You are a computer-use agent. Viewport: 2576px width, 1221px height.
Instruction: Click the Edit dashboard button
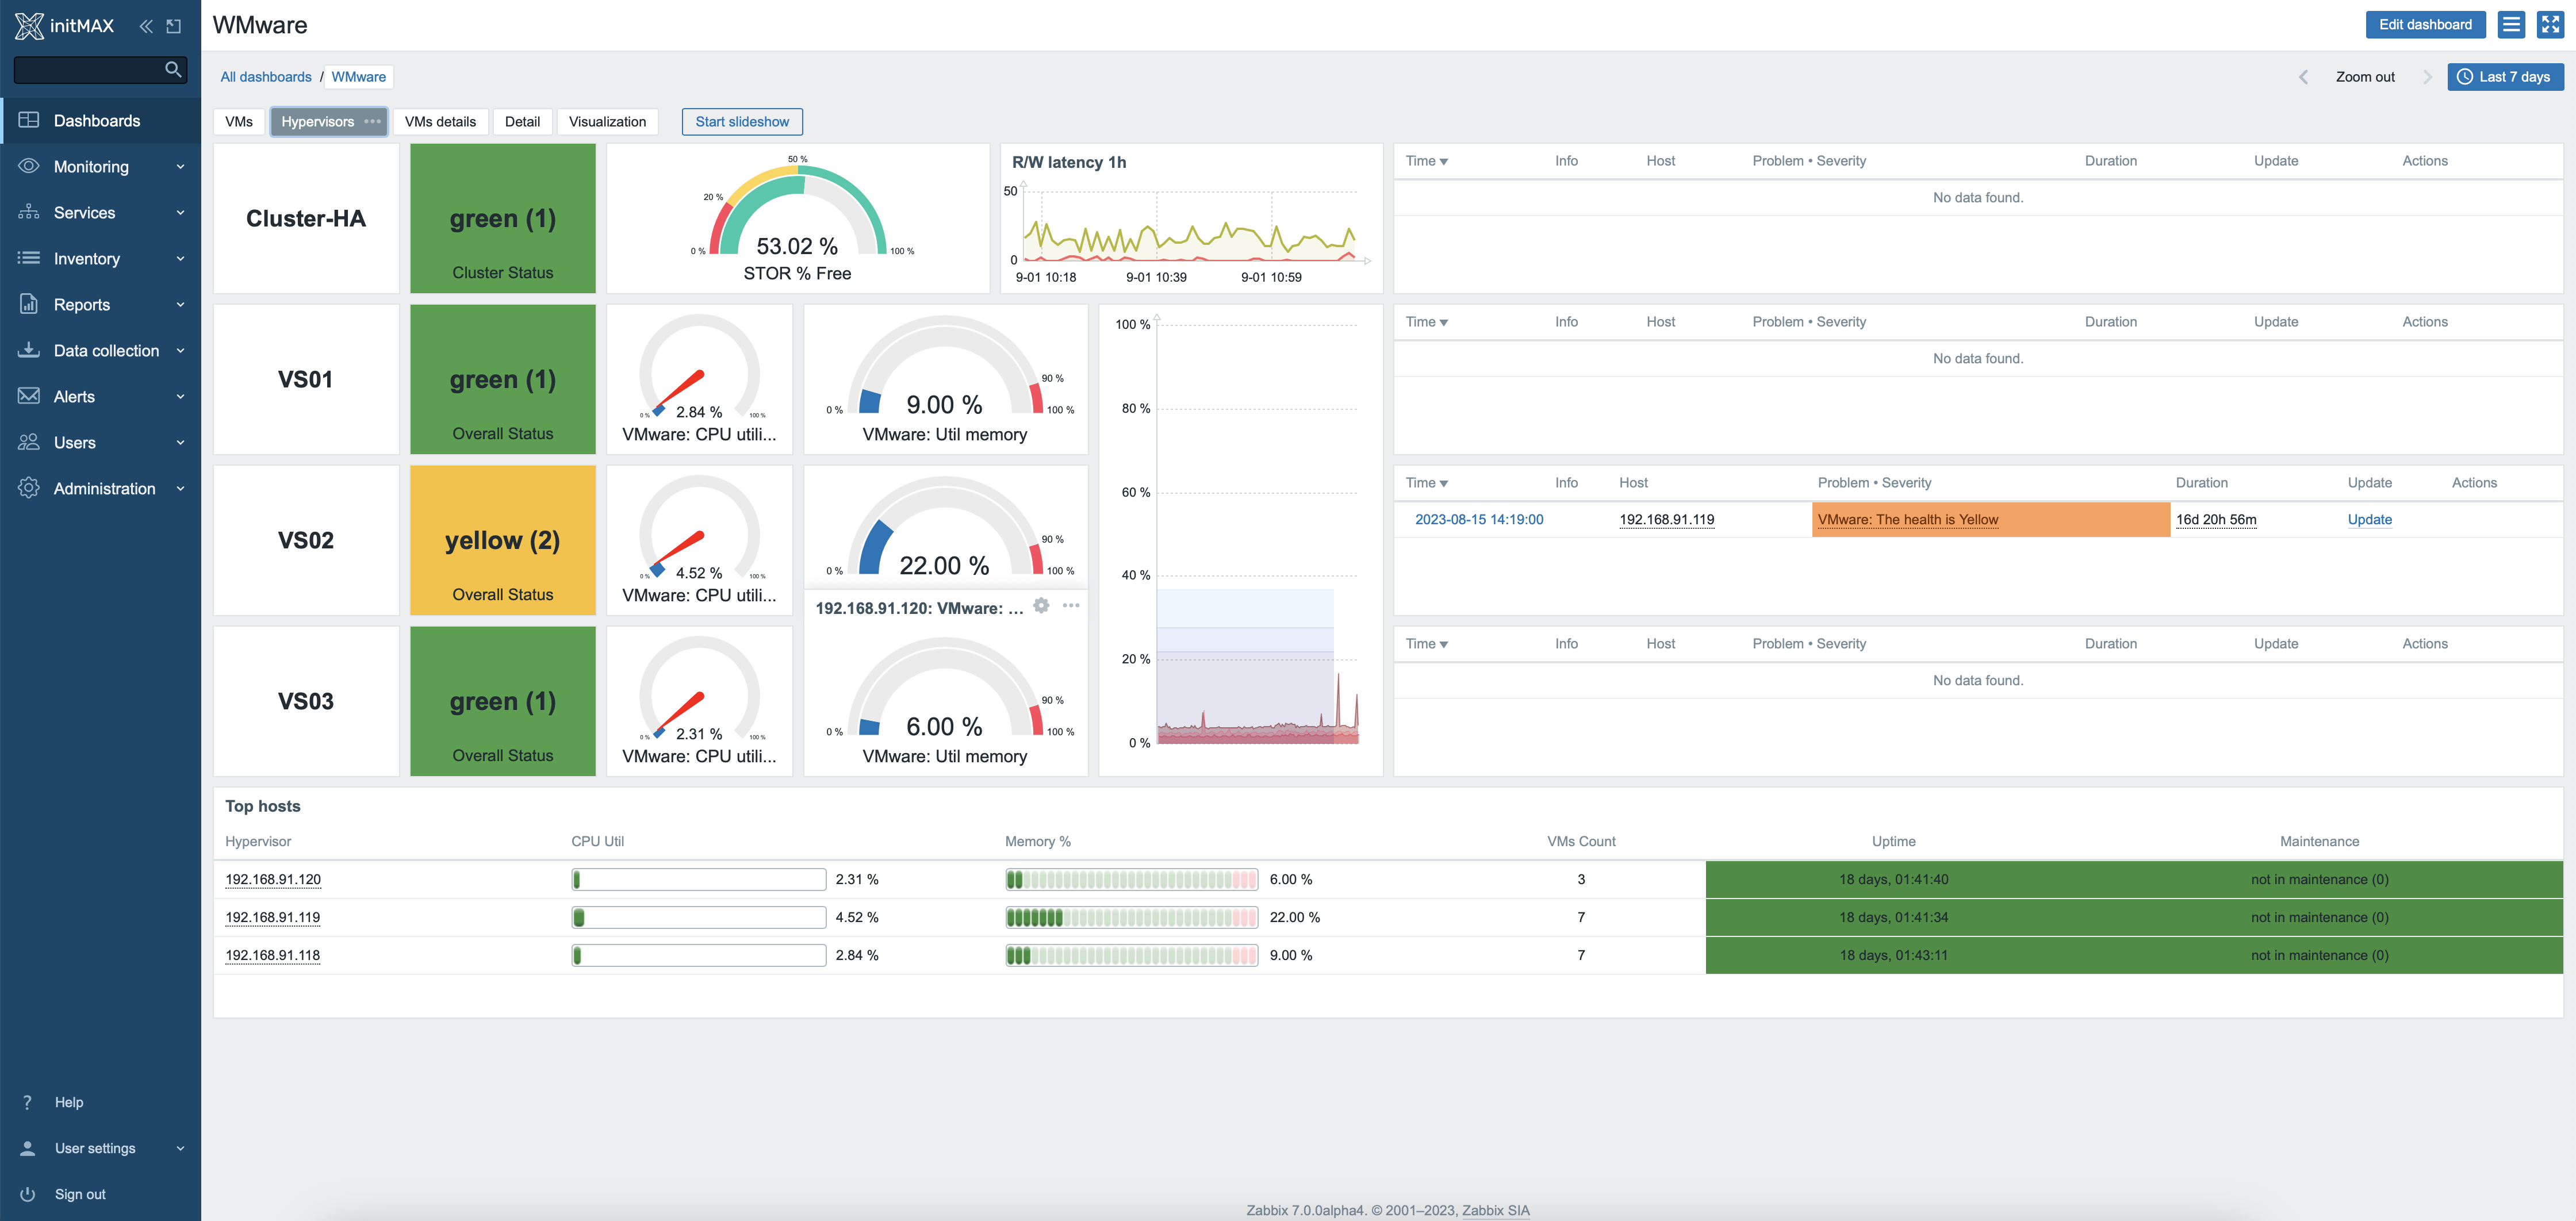[2425, 25]
